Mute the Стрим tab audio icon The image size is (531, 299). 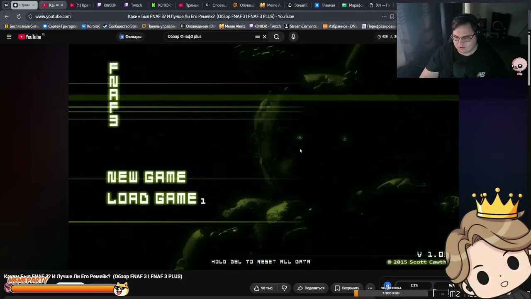click(15, 5)
